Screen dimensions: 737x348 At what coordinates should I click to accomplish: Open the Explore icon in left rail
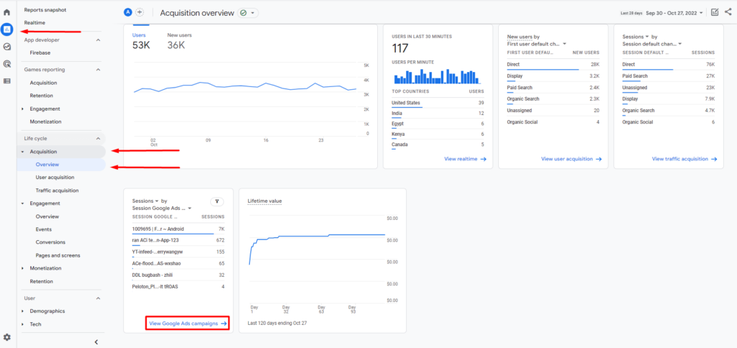(6, 47)
